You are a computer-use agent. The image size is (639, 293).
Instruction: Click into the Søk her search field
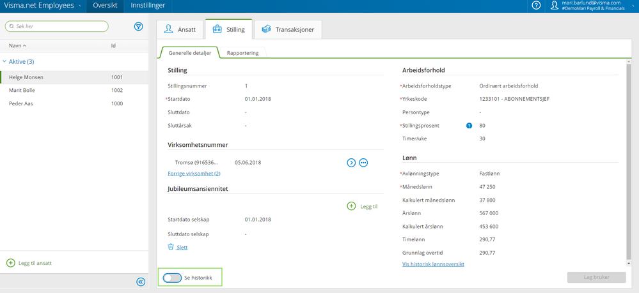click(x=57, y=26)
